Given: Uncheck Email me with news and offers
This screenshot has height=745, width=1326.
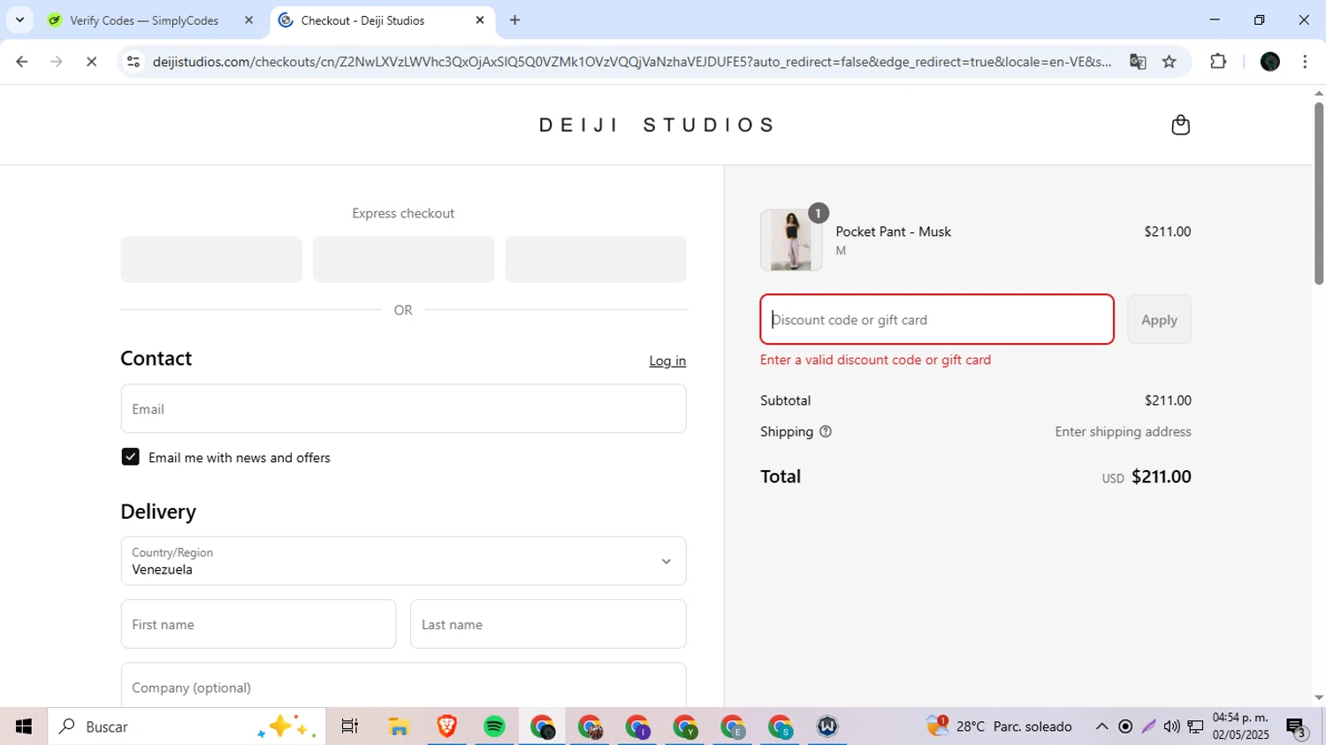Looking at the screenshot, I should [x=130, y=457].
